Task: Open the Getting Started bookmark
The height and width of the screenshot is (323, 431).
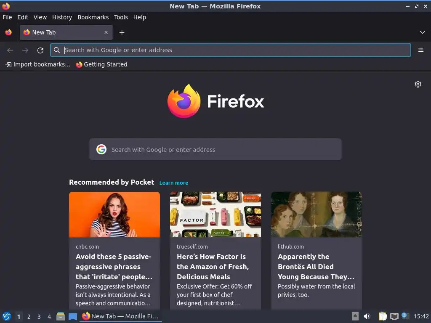Action: click(102, 64)
